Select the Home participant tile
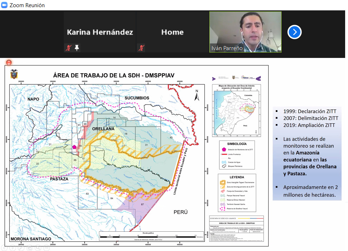Viewport: 348px width, 251px height. coord(172,32)
